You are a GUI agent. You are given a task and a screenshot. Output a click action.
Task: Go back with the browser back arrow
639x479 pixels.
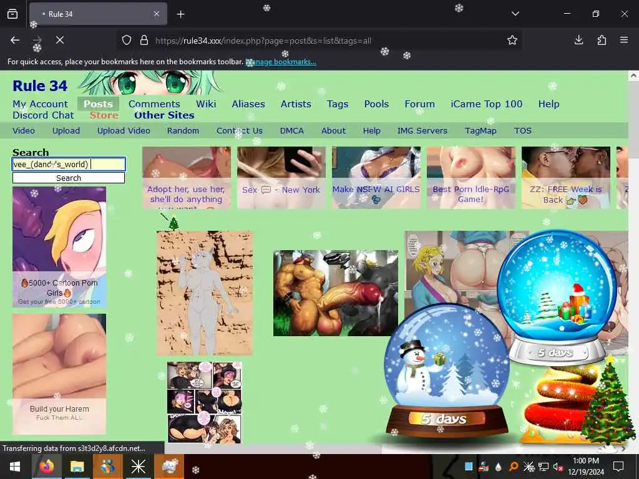[15, 40]
